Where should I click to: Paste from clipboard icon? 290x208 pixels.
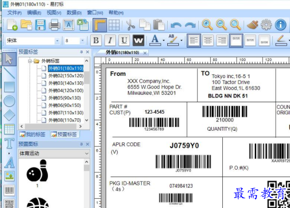coord(159,25)
